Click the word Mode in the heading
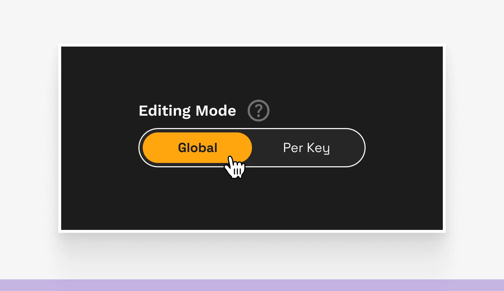This screenshot has width=504, height=291. point(216,111)
